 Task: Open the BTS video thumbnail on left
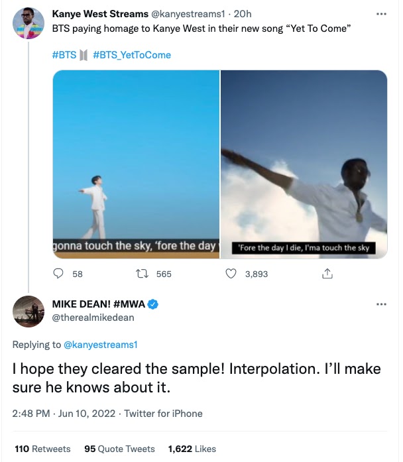pos(136,164)
